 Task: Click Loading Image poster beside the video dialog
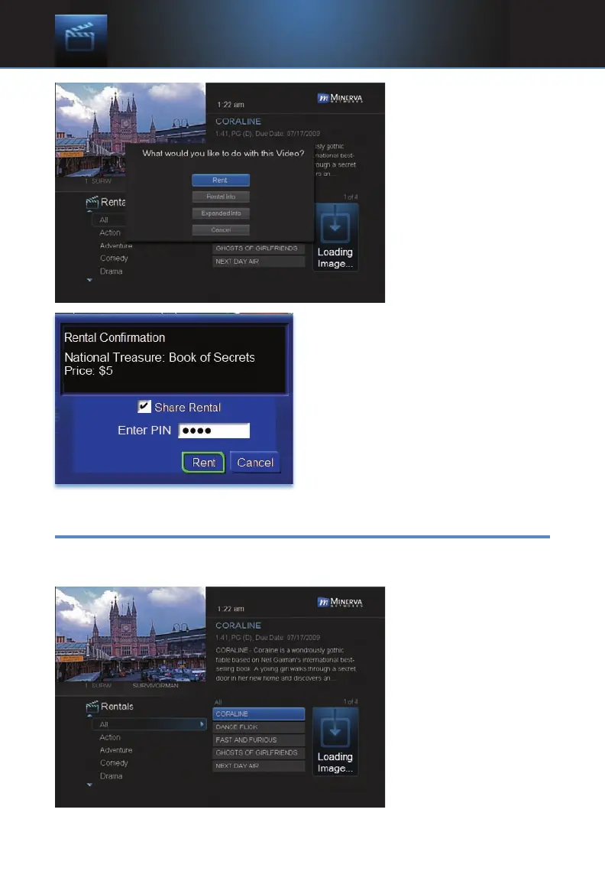click(335, 237)
